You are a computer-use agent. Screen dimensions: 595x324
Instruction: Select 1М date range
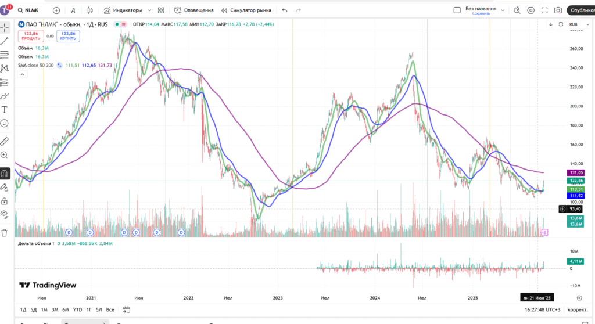click(44, 309)
